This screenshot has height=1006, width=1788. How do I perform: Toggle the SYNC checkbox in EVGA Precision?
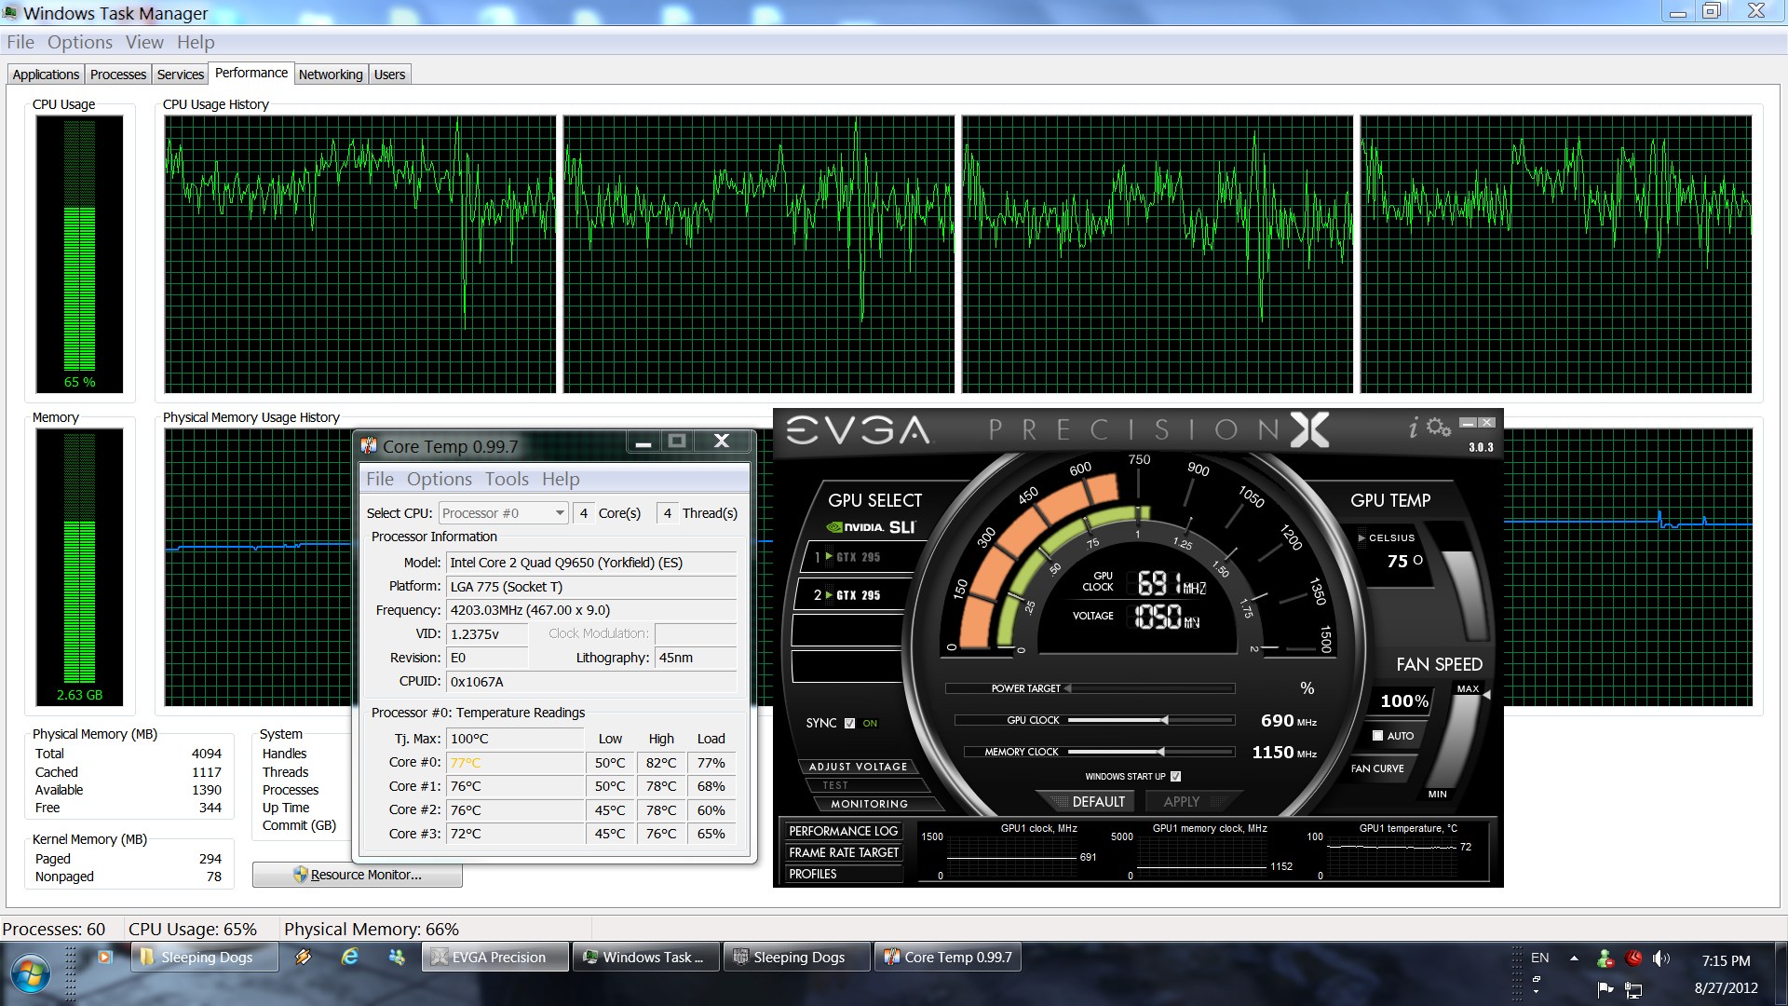[x=849, y=723]
